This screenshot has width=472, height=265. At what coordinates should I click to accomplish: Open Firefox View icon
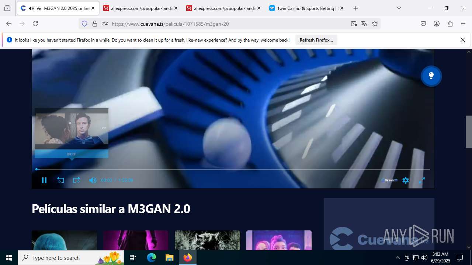7,8
